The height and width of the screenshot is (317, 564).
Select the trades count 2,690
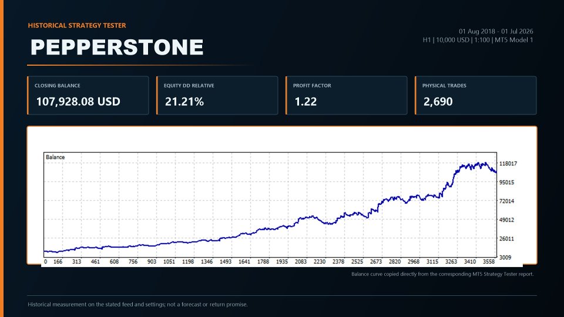(438, 102)
